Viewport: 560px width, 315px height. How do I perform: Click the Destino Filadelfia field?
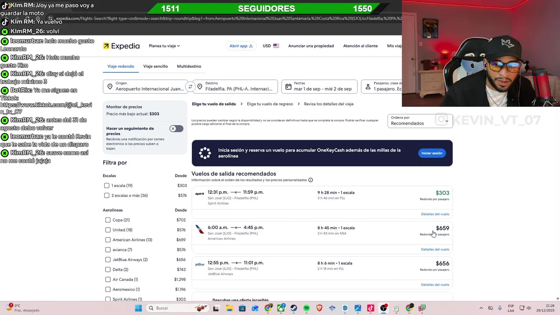pyautogui.click(x=235, y=87)
